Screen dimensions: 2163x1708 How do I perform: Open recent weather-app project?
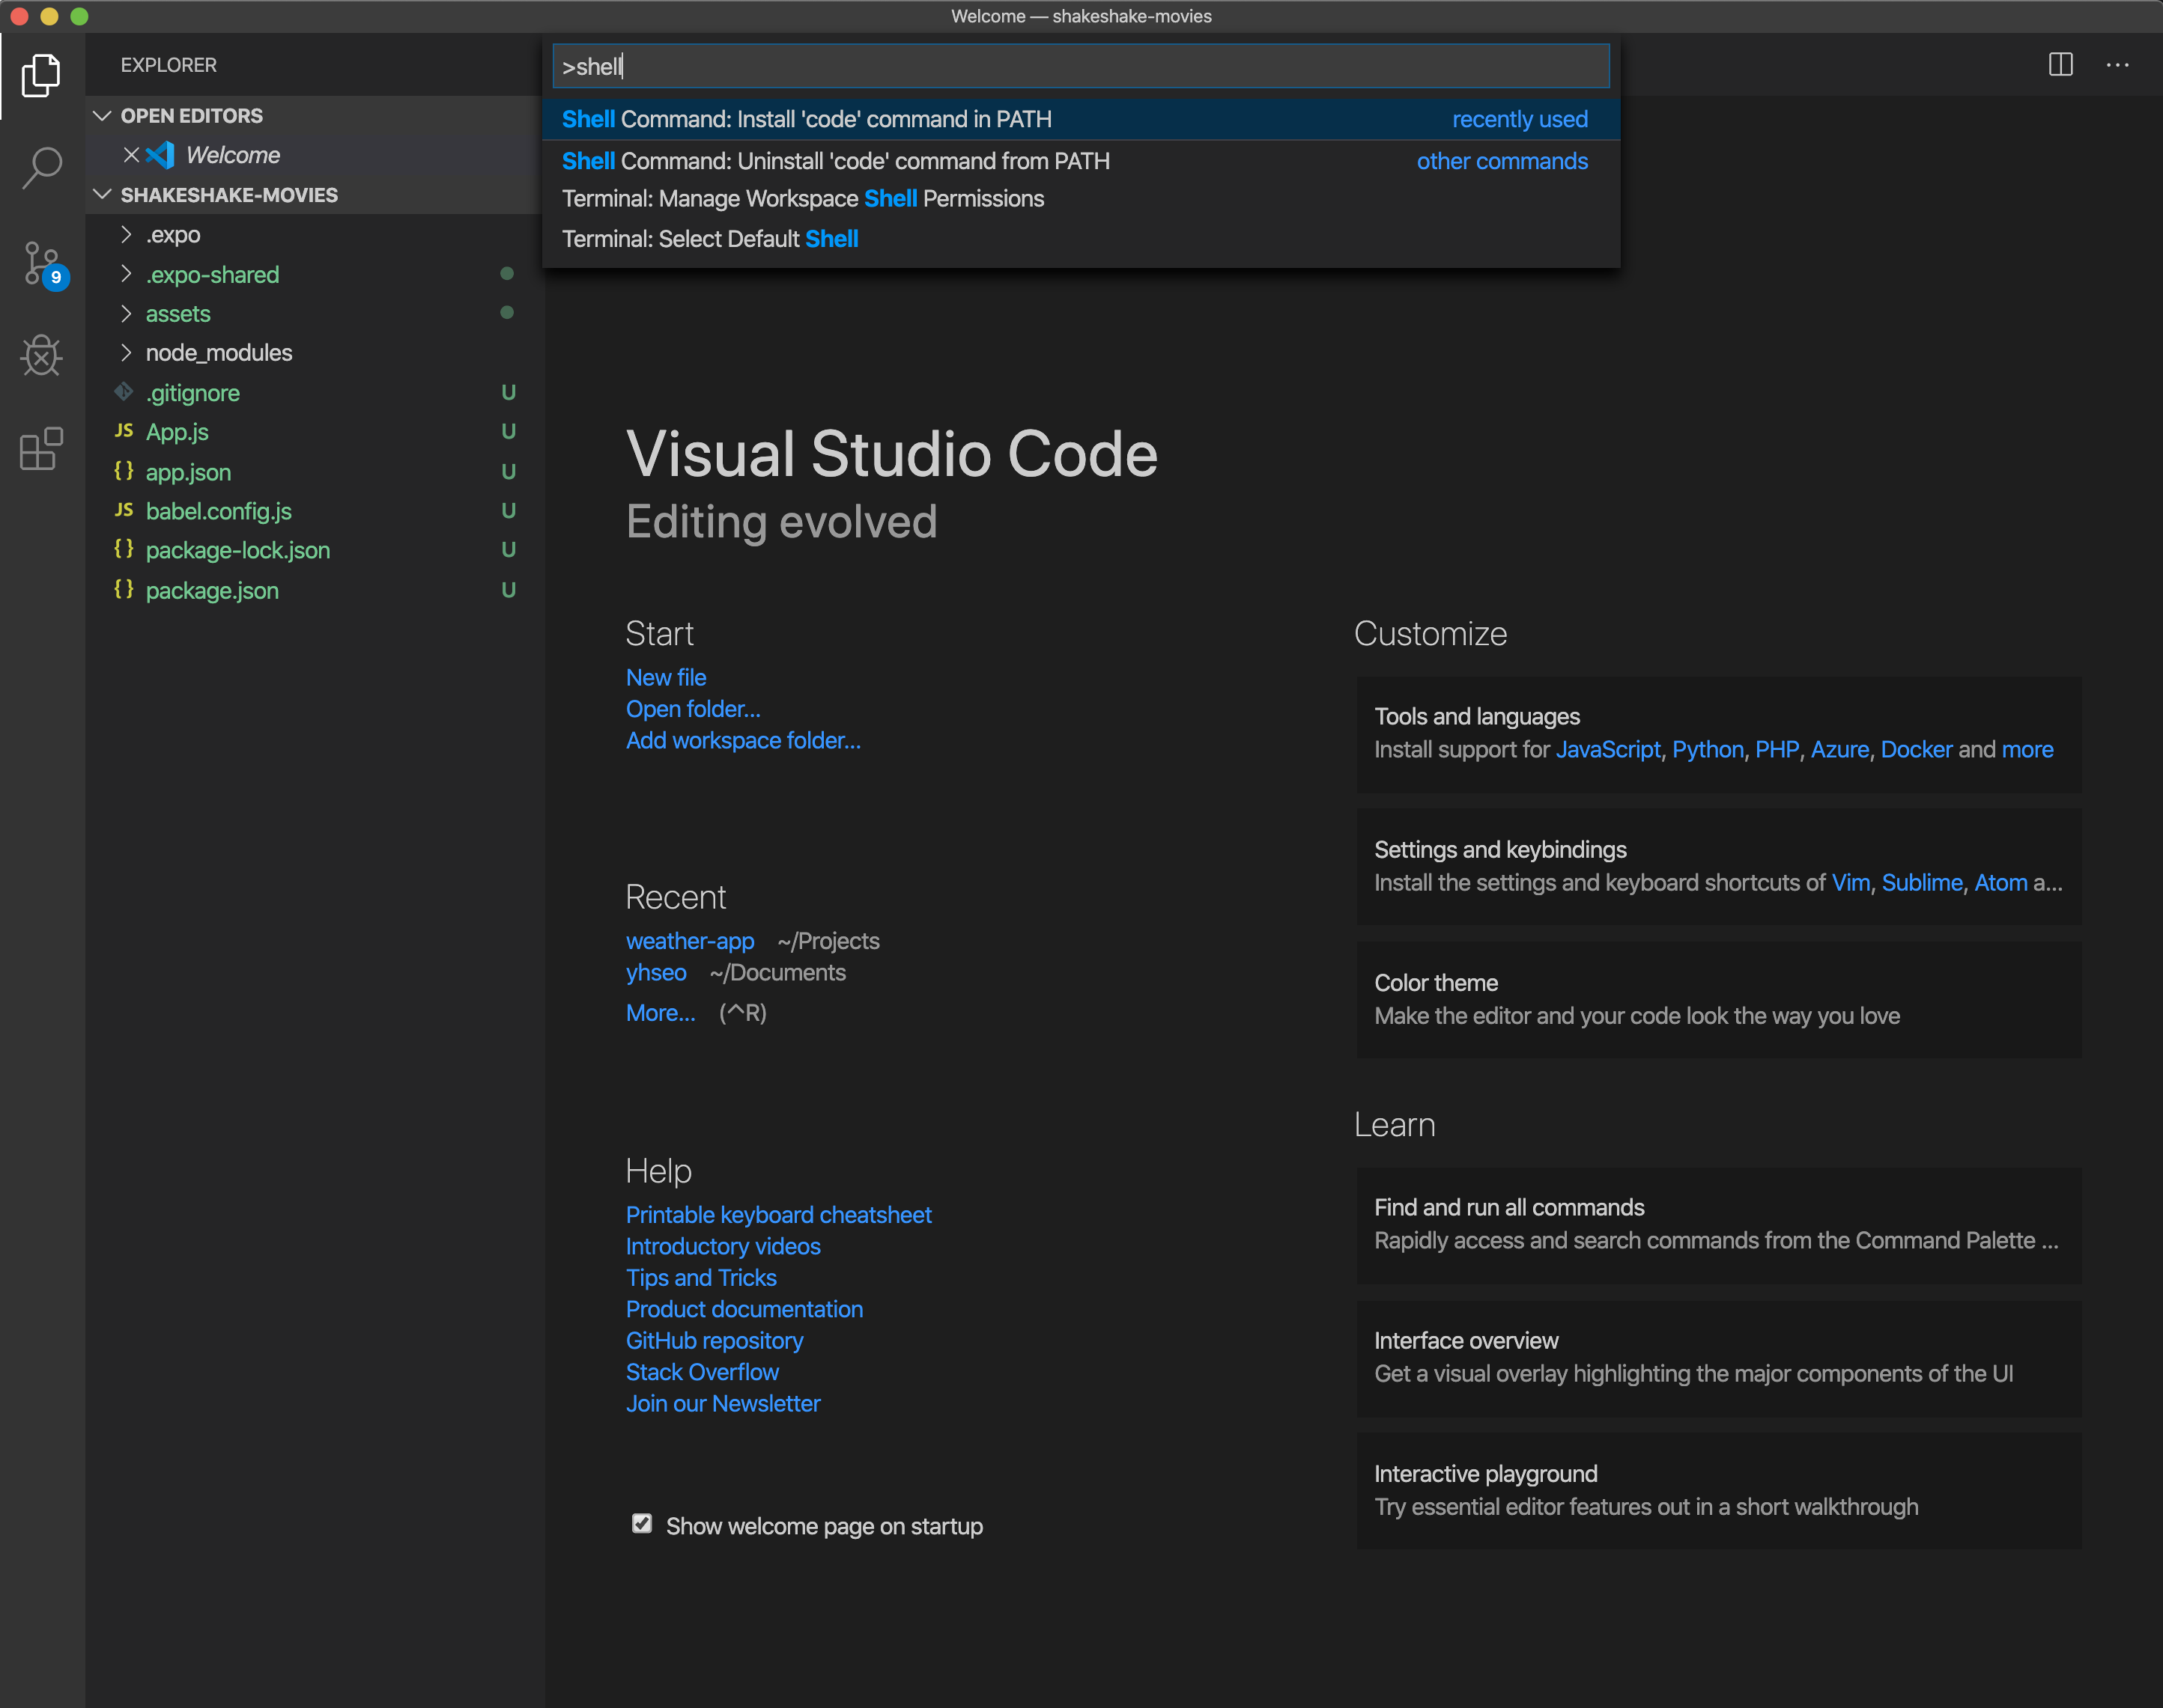tap(691, 941)
